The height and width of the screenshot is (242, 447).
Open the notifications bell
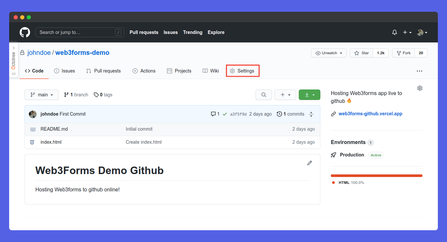[x=395, y=32]
